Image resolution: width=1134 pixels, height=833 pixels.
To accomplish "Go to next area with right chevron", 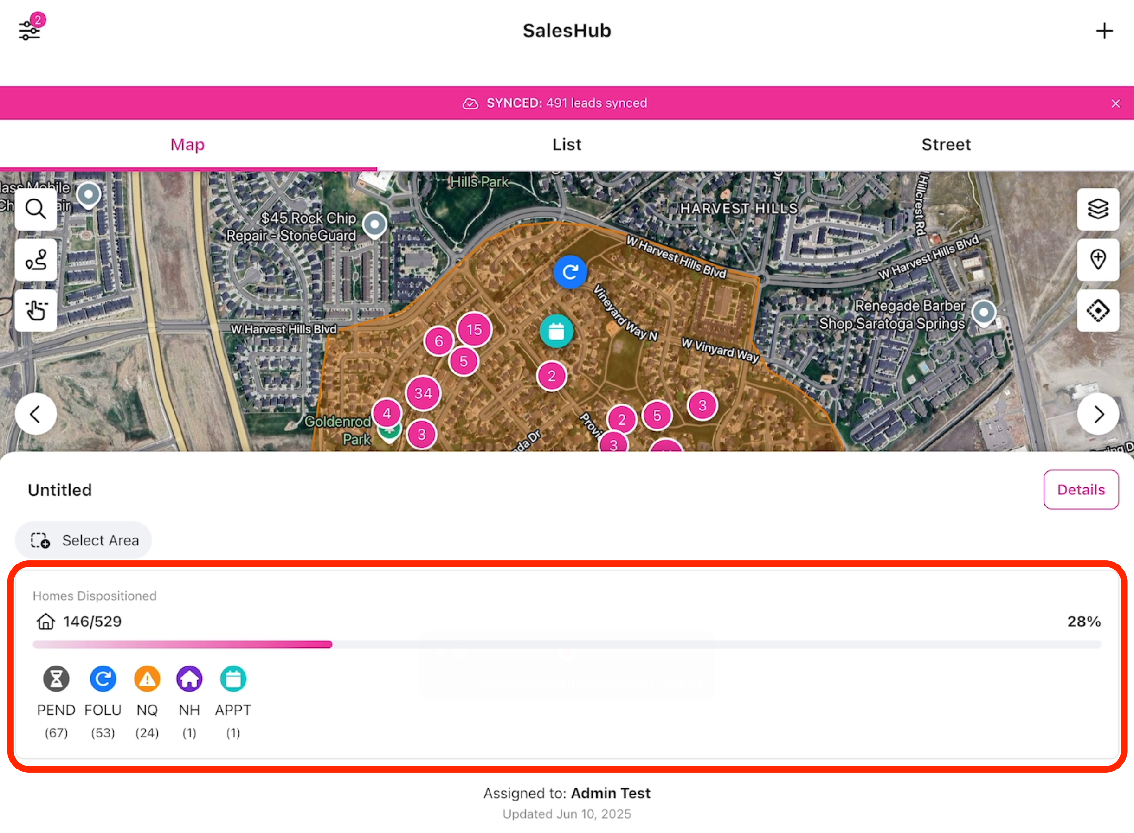I will click(x=1098, y=414).
